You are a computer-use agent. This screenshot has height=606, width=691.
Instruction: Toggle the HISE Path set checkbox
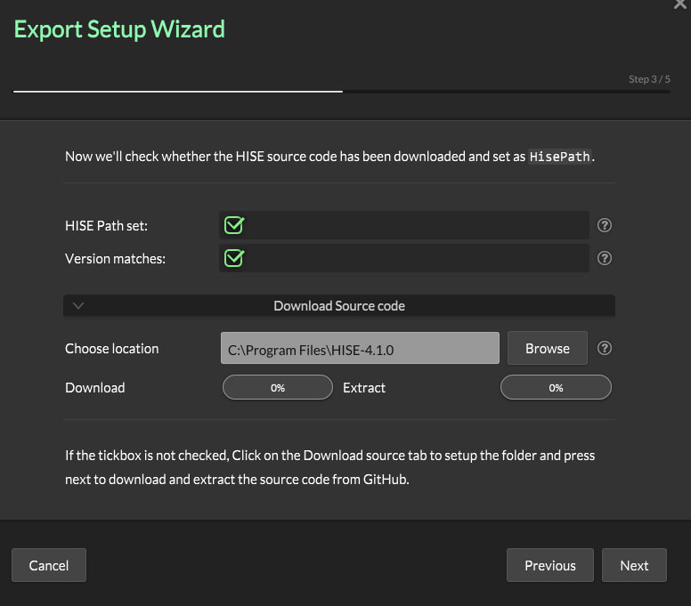[234, 225]
